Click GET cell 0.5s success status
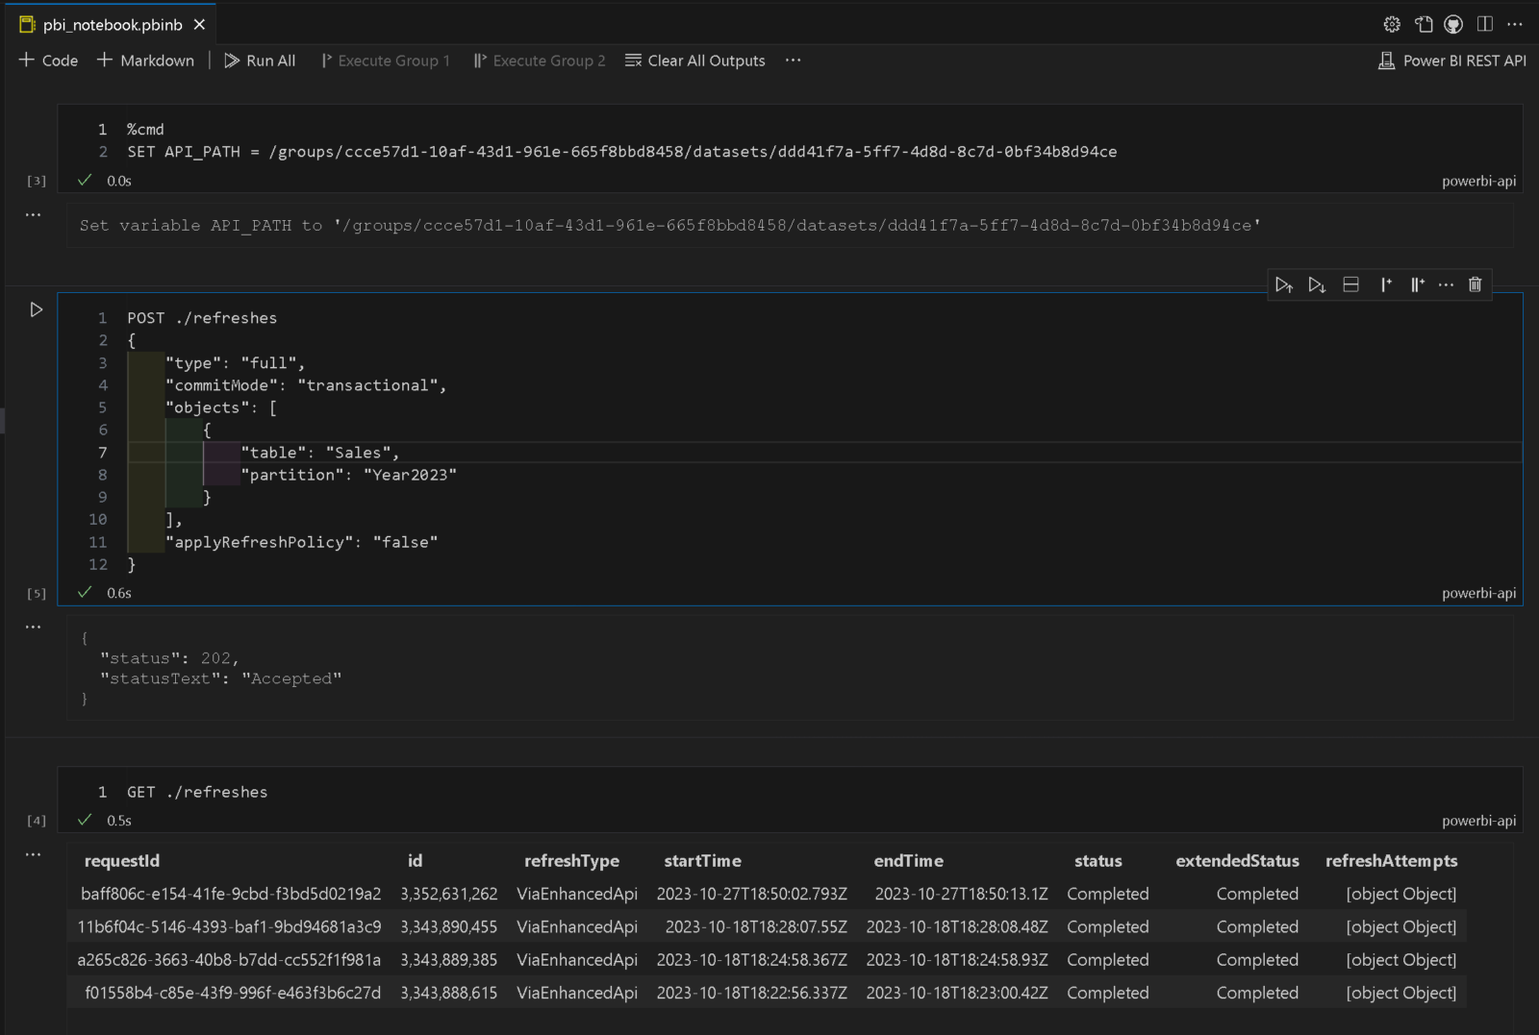The height and width of the screenshot is (1035, 1539). [x=106, y=821]
